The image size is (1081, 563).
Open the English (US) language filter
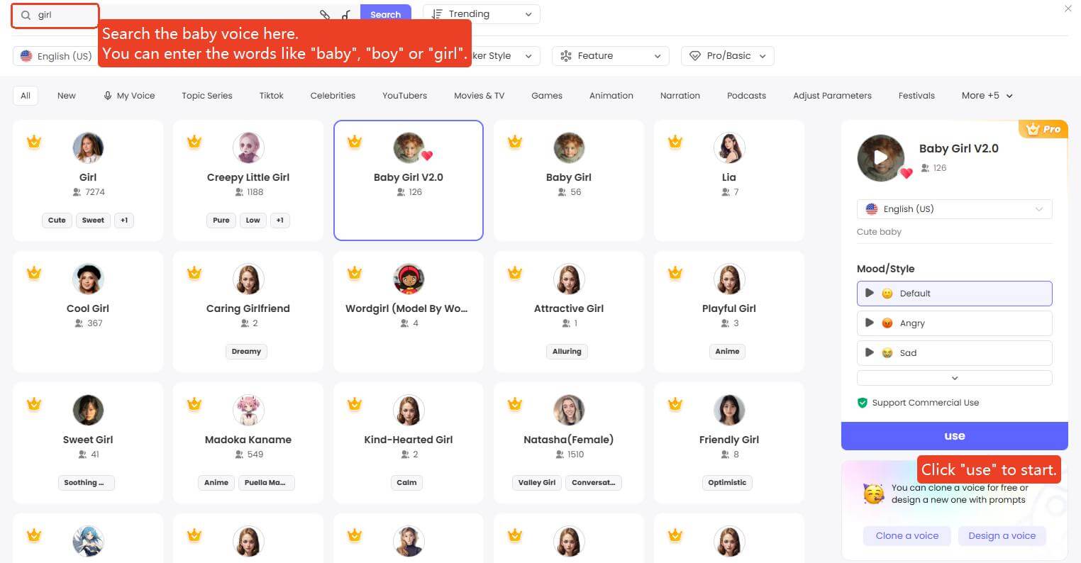pyautogui.click(x=57, y=56)
